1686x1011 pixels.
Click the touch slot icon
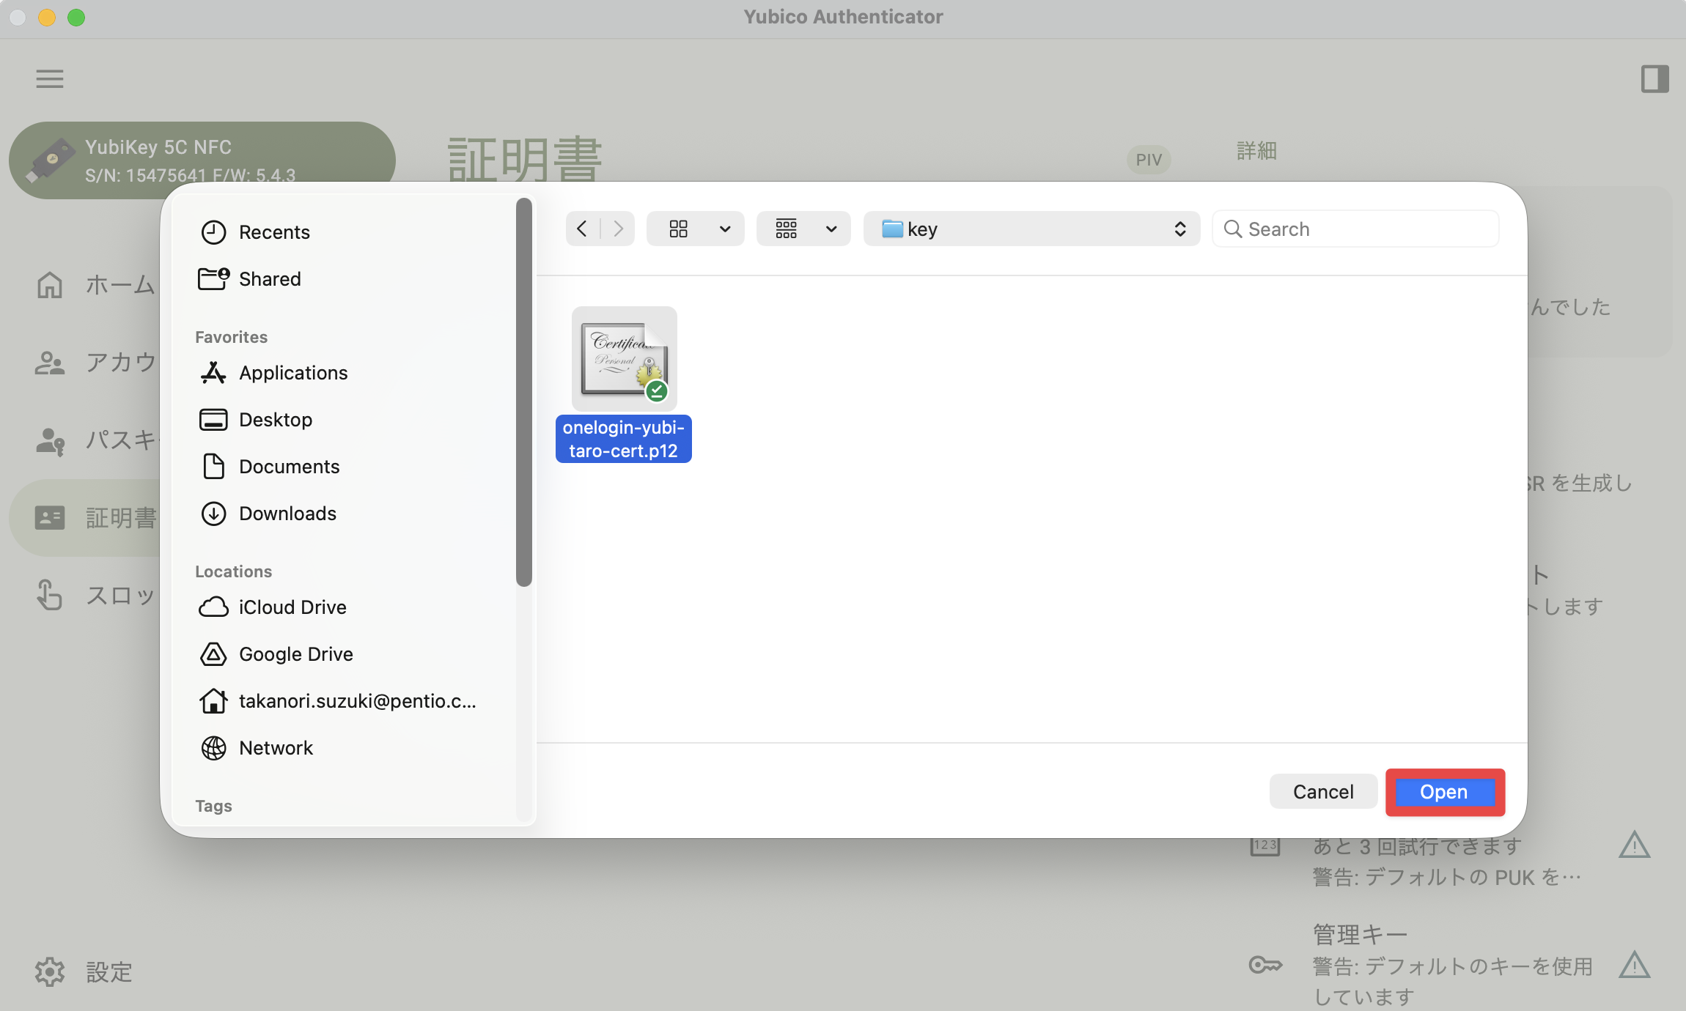[x=50, y=595]
